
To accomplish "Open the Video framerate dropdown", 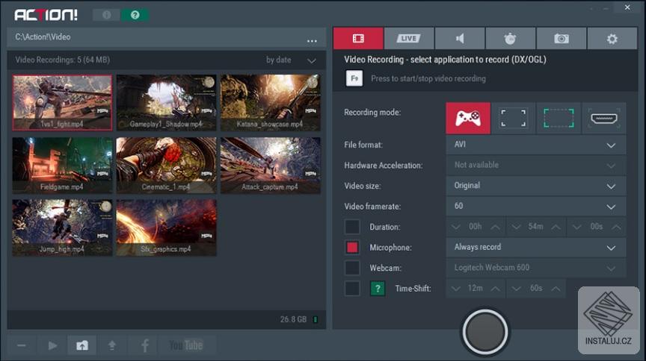I will 535,207.
